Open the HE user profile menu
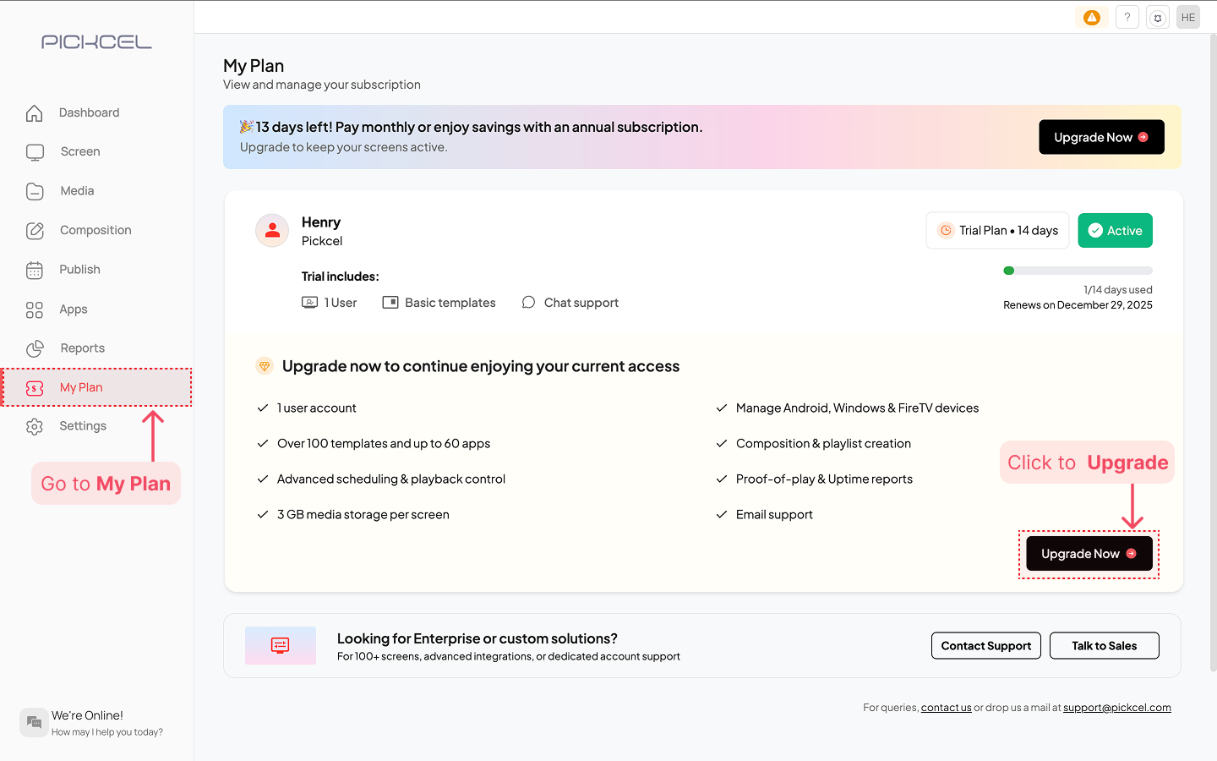The height and width of the screenshot is (761, 1217). tap(1188, 17)
